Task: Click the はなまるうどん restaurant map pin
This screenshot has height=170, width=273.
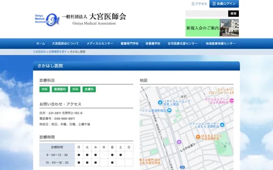Action: click(198, 137)
